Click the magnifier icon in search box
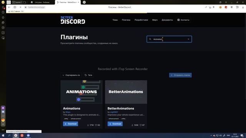Viewport: 246px width, 138px height. tap(150, 39)
